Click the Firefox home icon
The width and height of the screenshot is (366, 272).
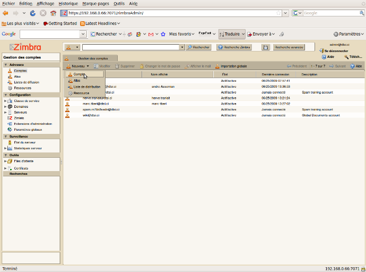53,13
